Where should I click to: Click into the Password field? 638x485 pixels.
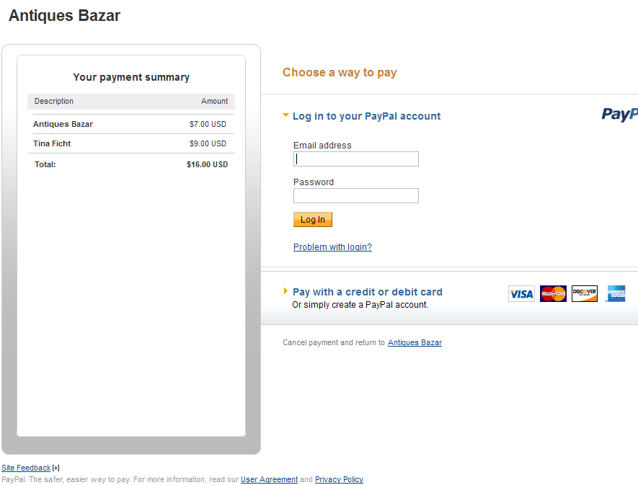(356, 195)
